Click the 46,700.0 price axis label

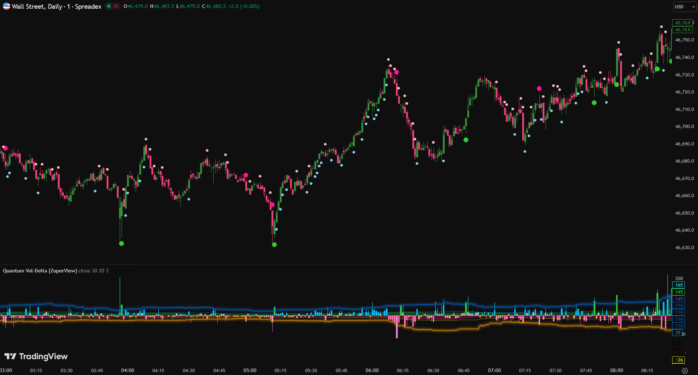click(684, 127)
